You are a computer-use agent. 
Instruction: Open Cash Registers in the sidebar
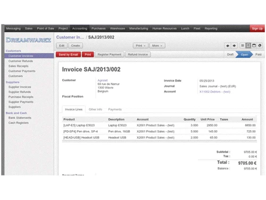click(19, 123)
